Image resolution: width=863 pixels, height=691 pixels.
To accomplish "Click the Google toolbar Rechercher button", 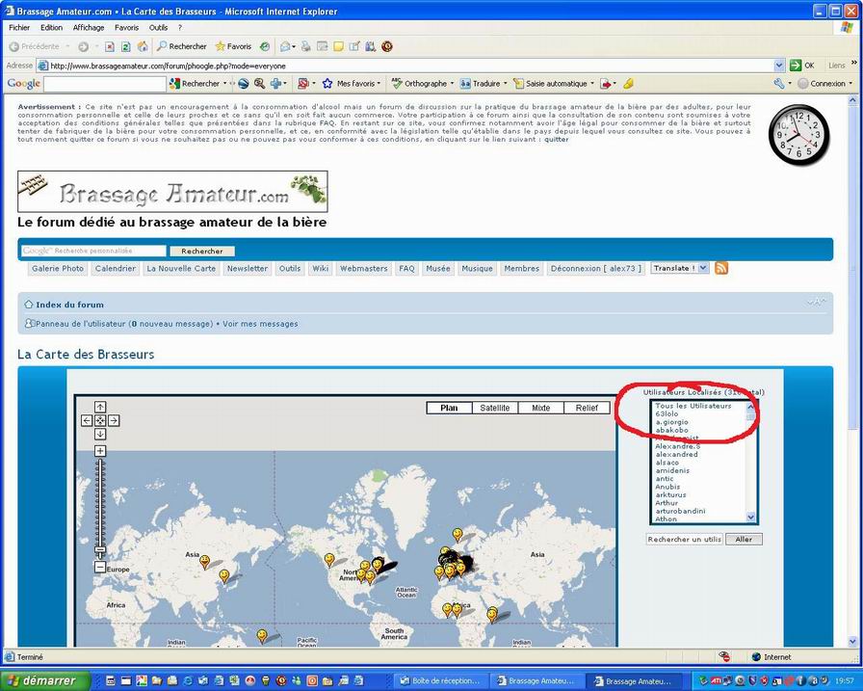I will (x=195, y=84).
